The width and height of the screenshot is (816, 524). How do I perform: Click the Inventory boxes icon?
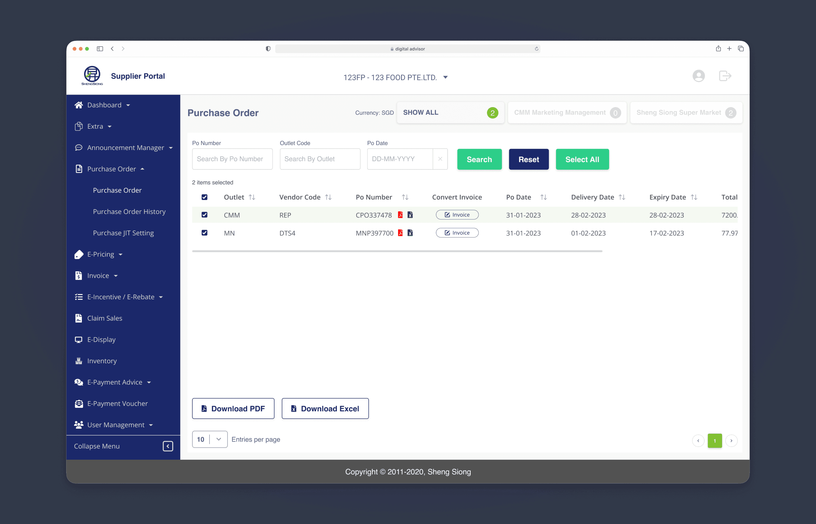pyautogui.click(x=79, y=361)
